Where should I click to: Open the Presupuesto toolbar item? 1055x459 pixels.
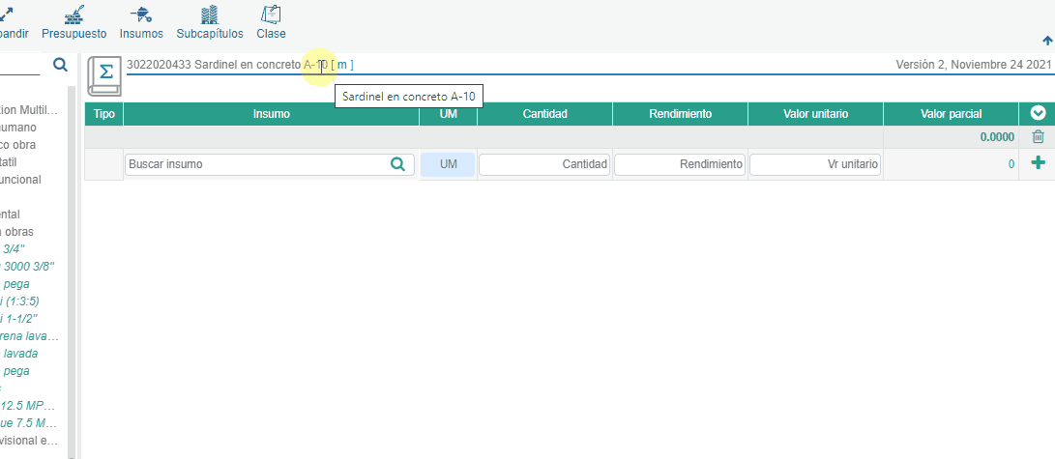point(74,21)
